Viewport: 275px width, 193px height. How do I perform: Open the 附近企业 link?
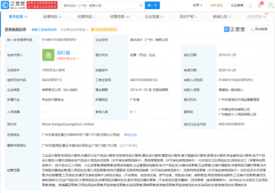click(x=131, y=135)
